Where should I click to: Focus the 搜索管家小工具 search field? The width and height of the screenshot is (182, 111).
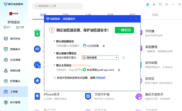pos(57,6)
